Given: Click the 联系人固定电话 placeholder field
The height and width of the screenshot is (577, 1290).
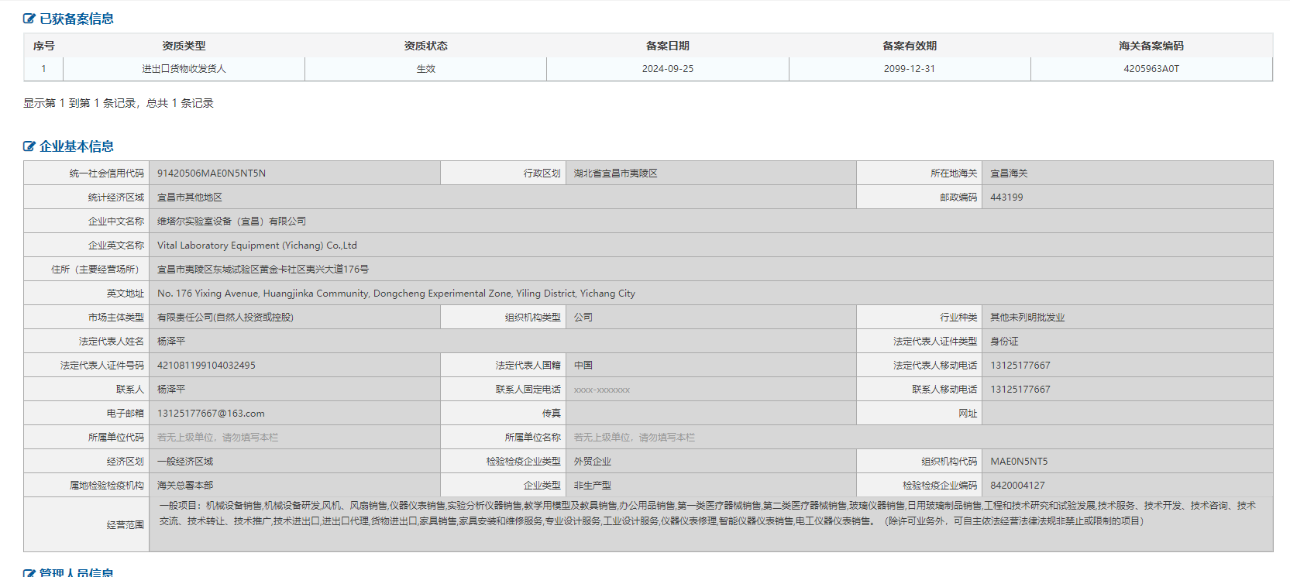Looking at the screenshot, I should click(710, 390).
